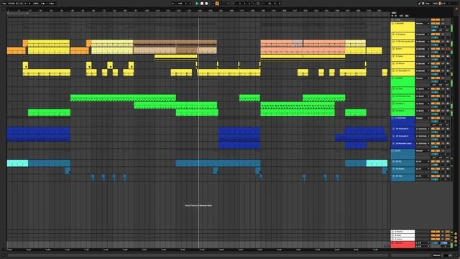The width and height of the screenshot is (460, 259).
Task: Enable Draw Mode pencil icon
Action: (x=419, y=4)
